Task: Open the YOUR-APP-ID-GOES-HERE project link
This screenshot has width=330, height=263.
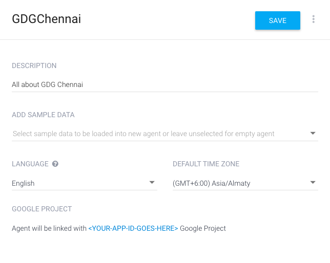Action: point(133,228)
